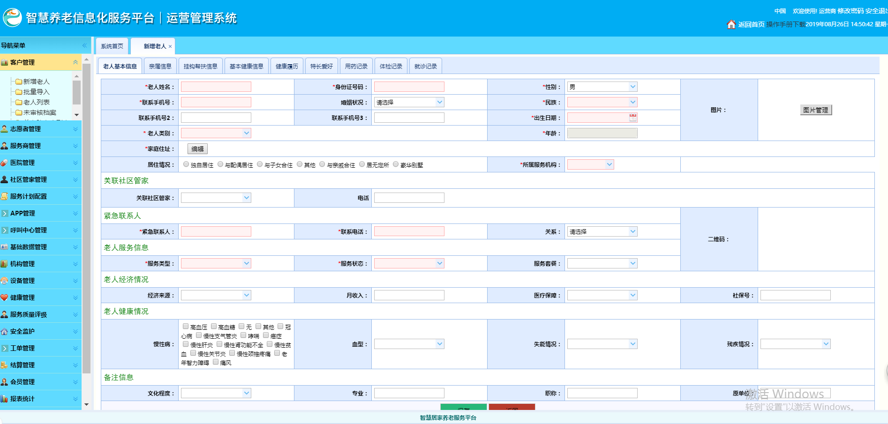Click the navigation sidebar scrollbar down arrow
Image resolution: width=888 pixels, height=424 pixels.
[x=86, y=404]
